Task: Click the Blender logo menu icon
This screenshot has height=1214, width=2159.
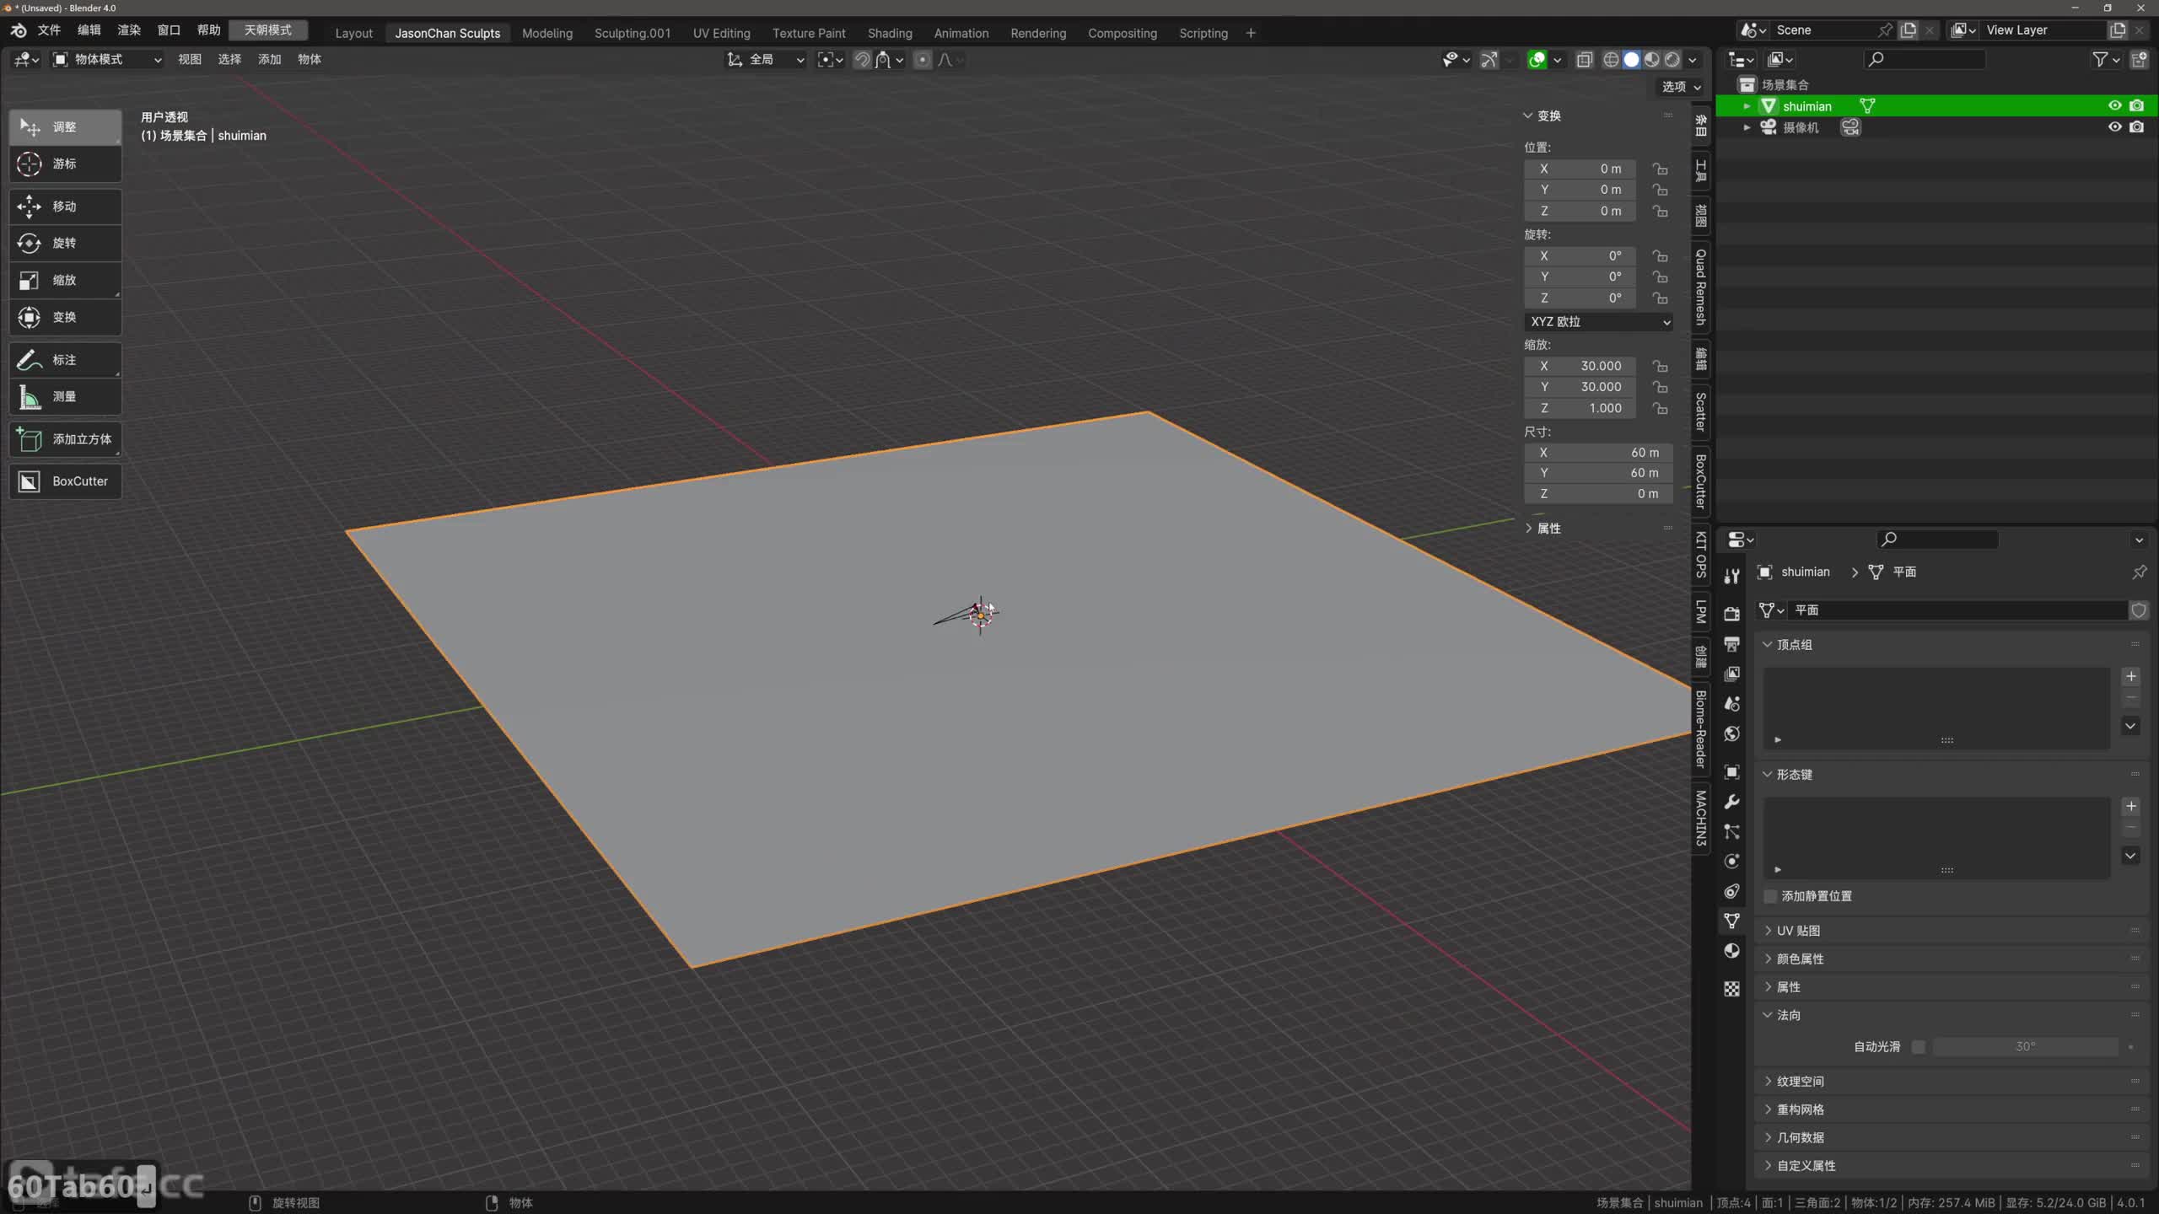Action: pos(19,30)
